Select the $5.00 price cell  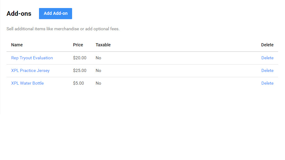78,83
